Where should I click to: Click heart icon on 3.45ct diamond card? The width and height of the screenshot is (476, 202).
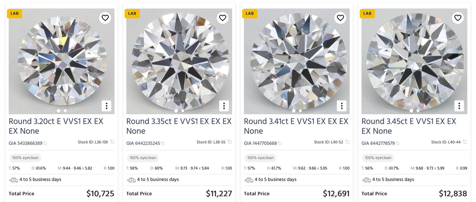pyautogui.click(x=458, y=18)
